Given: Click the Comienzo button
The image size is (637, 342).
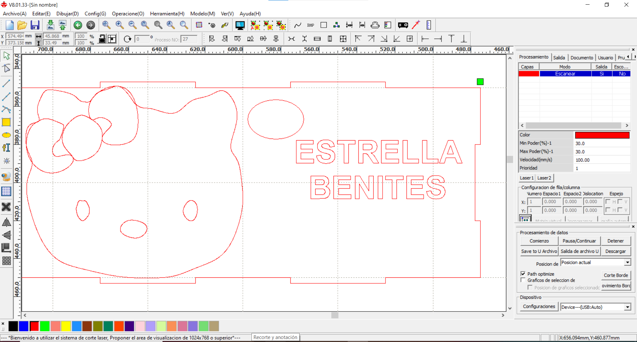Looking at the screenshot, I should [x=539, y=241].
